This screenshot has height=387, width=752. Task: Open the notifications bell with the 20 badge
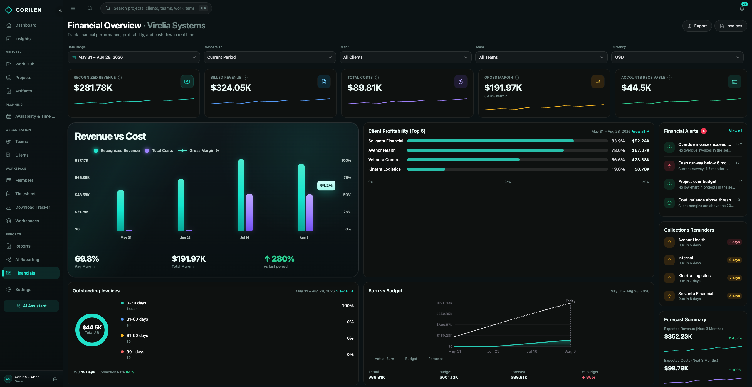(742, 8)
